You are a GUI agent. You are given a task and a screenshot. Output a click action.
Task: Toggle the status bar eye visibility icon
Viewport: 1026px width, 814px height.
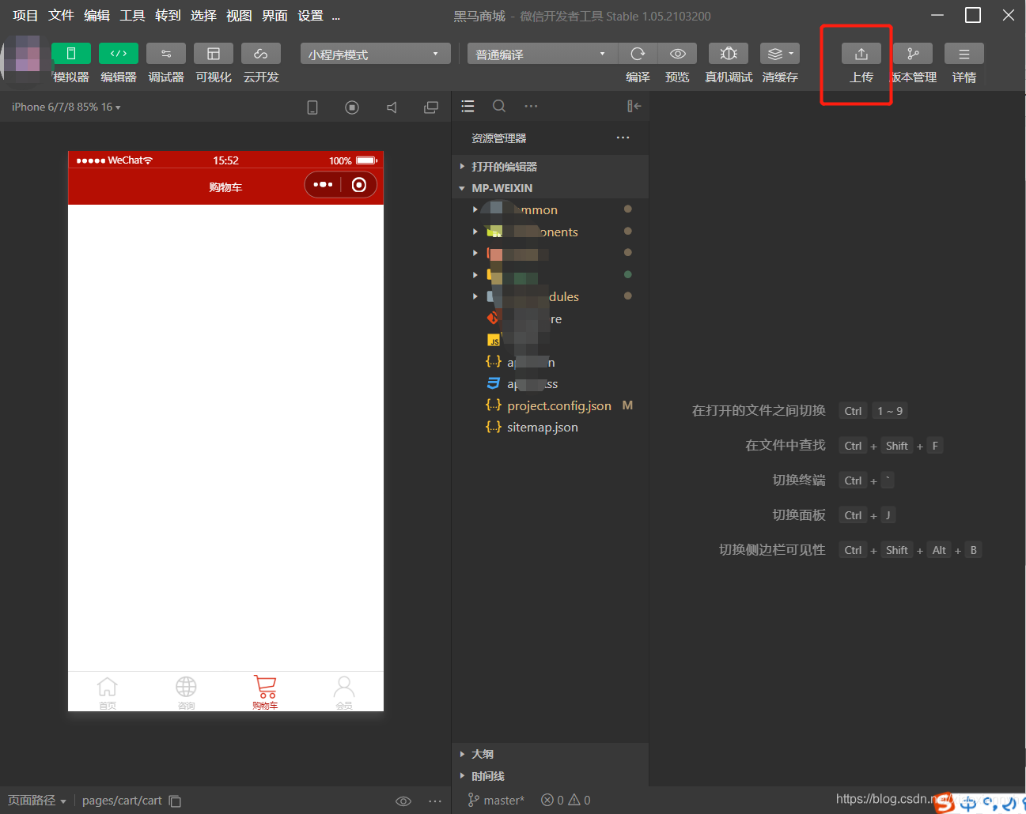tap(403, 801)
